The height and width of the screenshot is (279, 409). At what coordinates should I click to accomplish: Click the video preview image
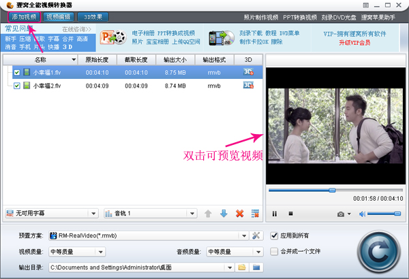coord(335,126)
